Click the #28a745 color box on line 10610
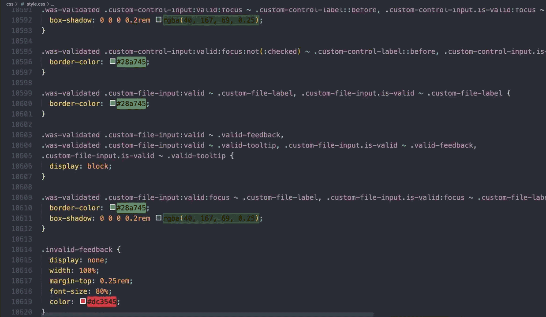Screen dimensions: 546x317 (112, 207)
